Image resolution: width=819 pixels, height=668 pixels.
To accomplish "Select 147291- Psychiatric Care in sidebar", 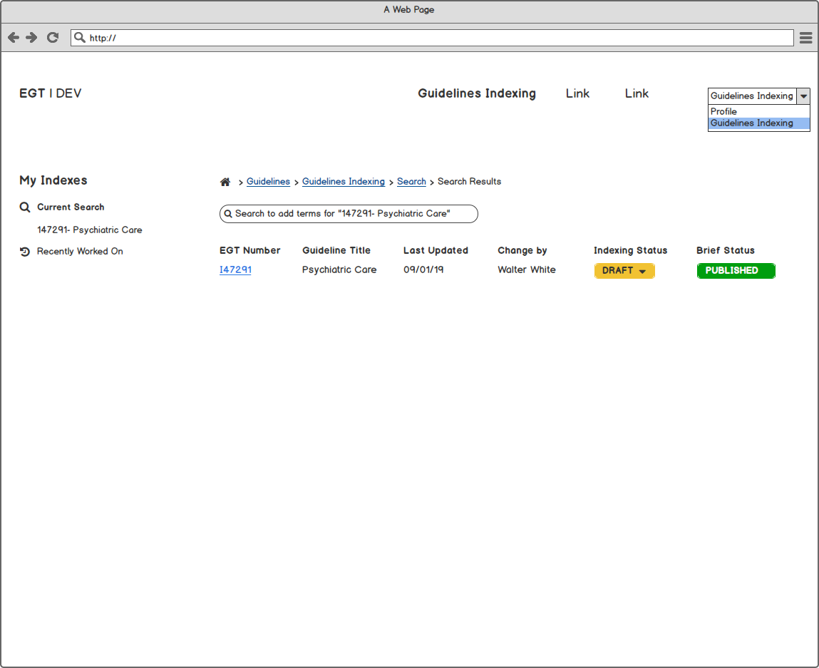I will tap(90, 230).
